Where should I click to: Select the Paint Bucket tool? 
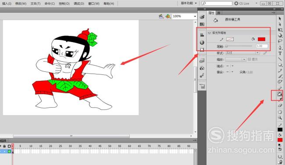click(279, 94)
